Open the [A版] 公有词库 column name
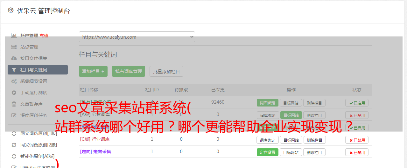This screenshot has height=168, width=407. [x=95, y=114]
